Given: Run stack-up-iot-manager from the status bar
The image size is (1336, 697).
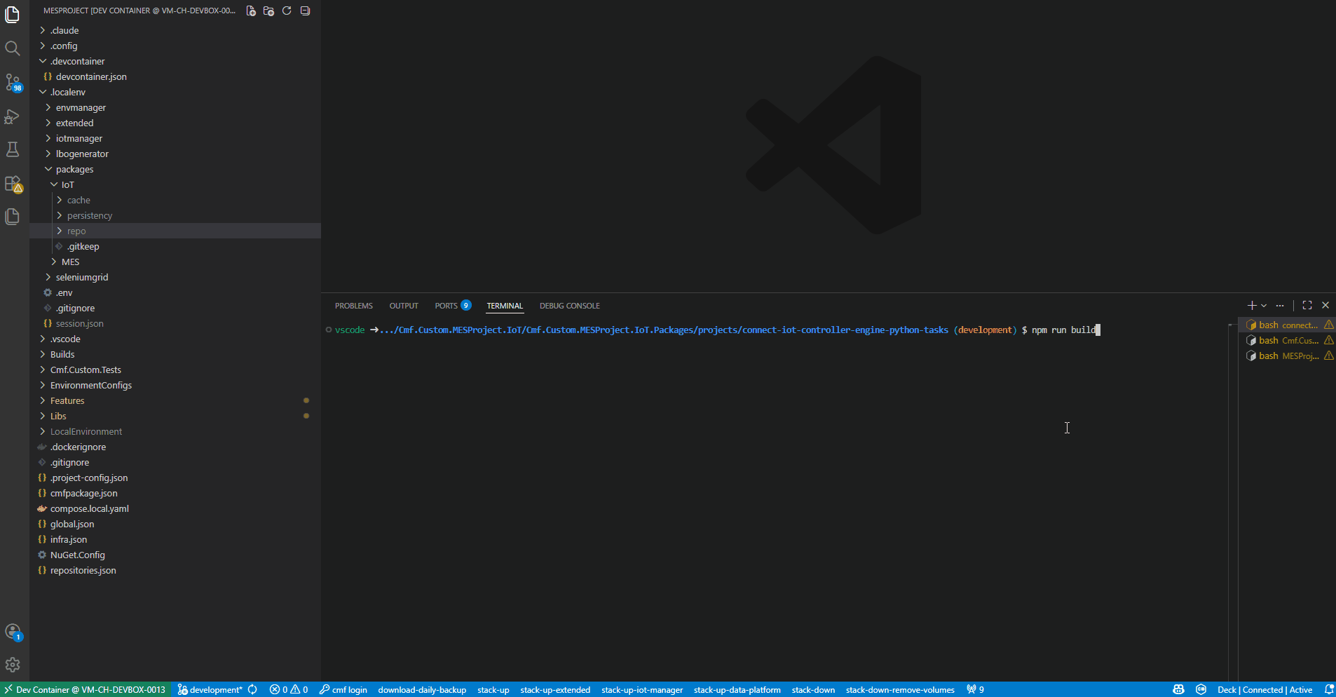Looking at the screenshot, I should click(641, 689).
